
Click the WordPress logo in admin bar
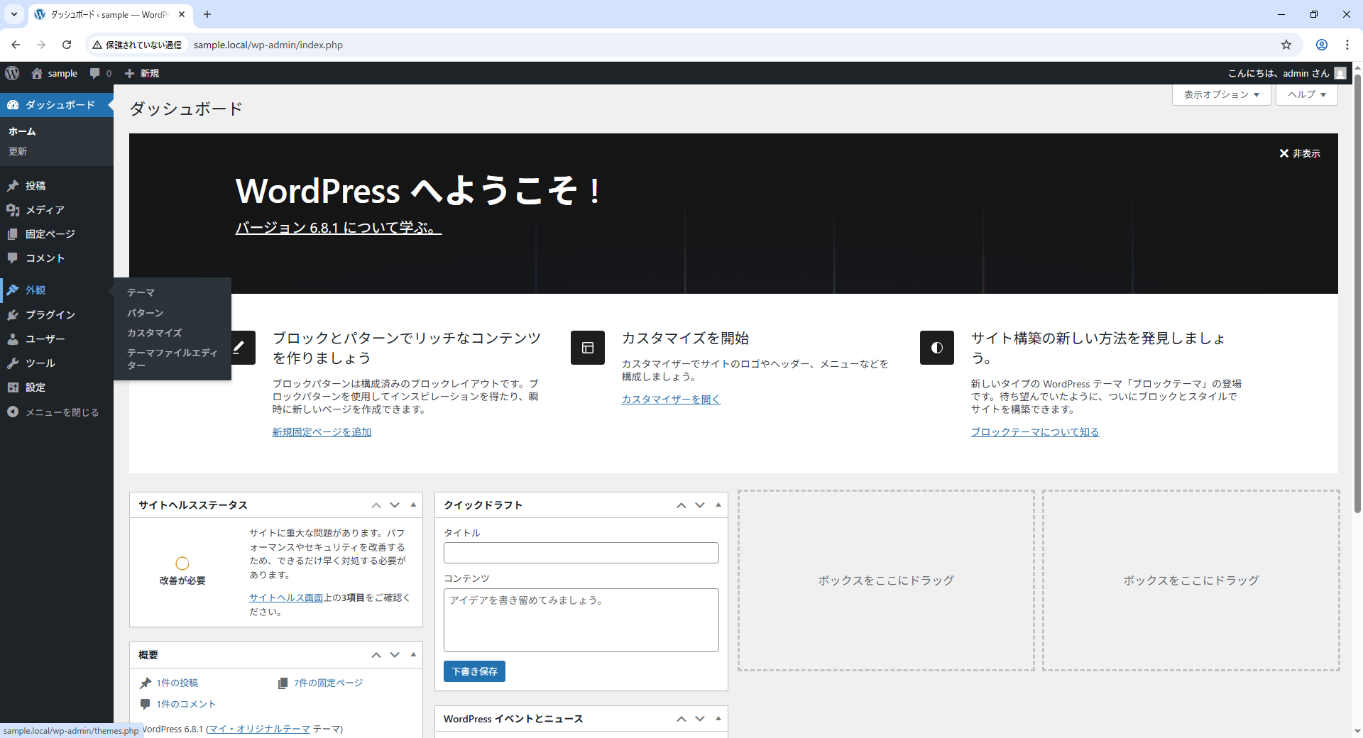tap(12, 73)
